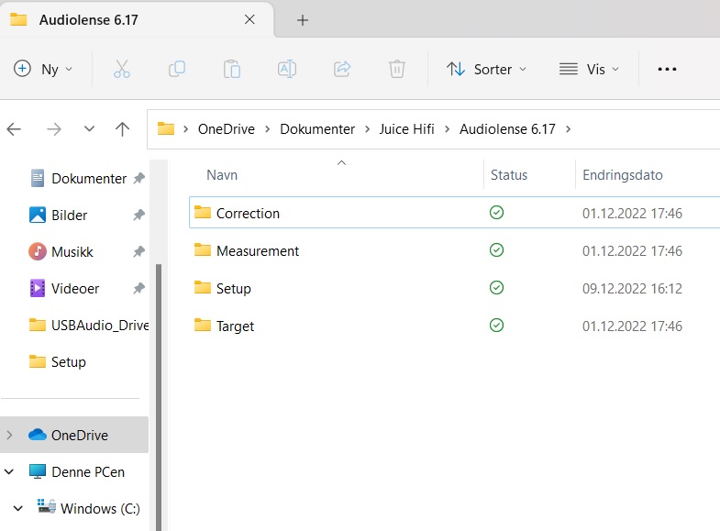Click the Delete trash can icon

pos(397,69)
